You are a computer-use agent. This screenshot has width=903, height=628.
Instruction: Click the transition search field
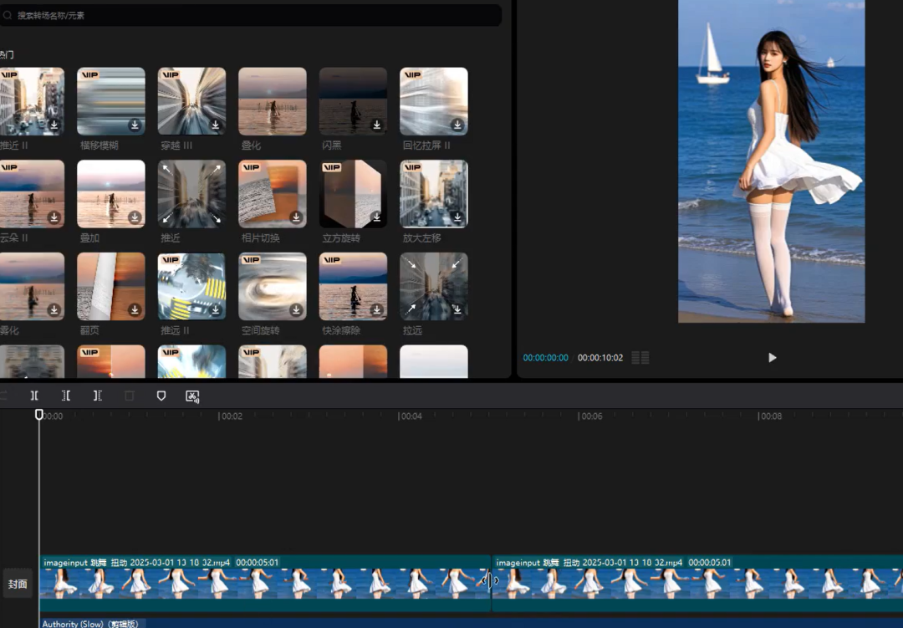251,15
